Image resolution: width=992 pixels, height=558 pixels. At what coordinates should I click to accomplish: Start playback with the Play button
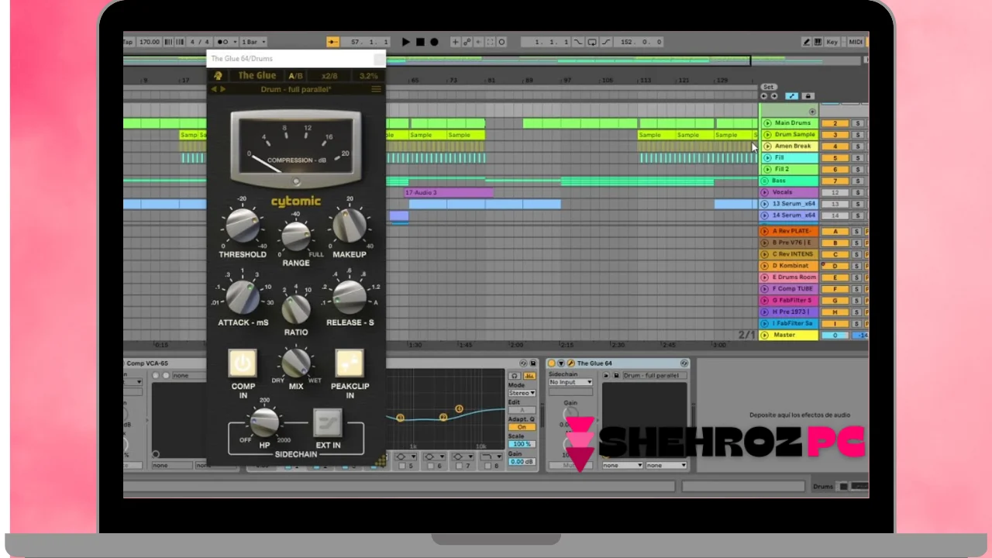[x=406, y=42]
